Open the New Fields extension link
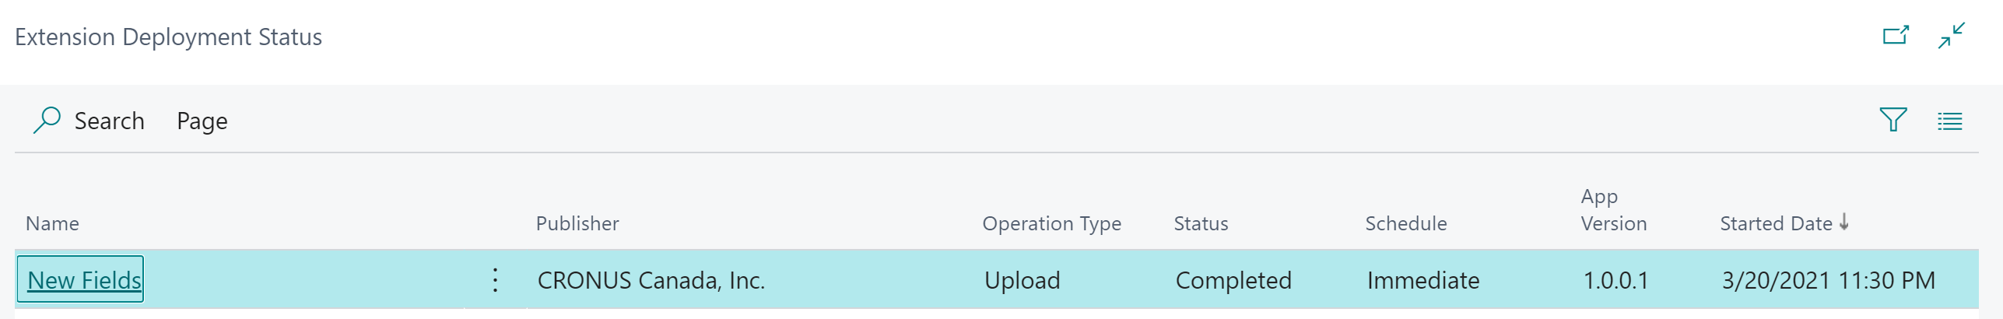Image resolution: width=2003 pixels, height=319 pixels. (x=84, y=280)
